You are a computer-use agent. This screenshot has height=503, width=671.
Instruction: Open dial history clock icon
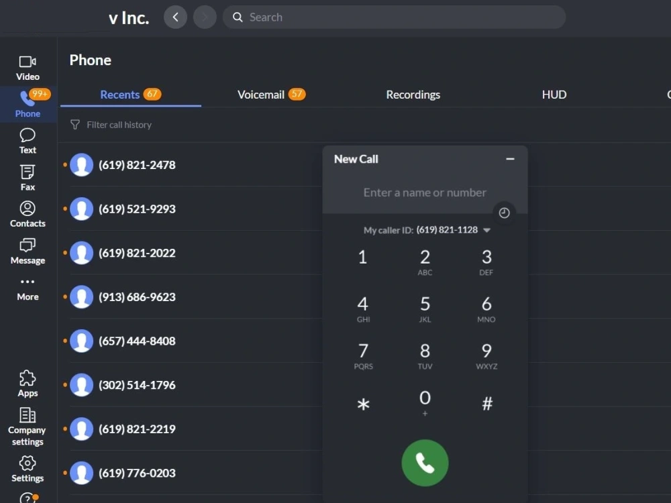pos(504,213)
